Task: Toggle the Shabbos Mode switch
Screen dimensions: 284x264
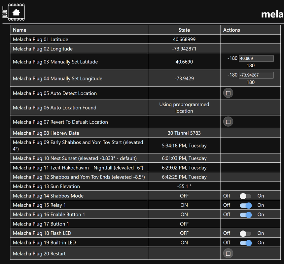Action: click(x=245, y=196)
